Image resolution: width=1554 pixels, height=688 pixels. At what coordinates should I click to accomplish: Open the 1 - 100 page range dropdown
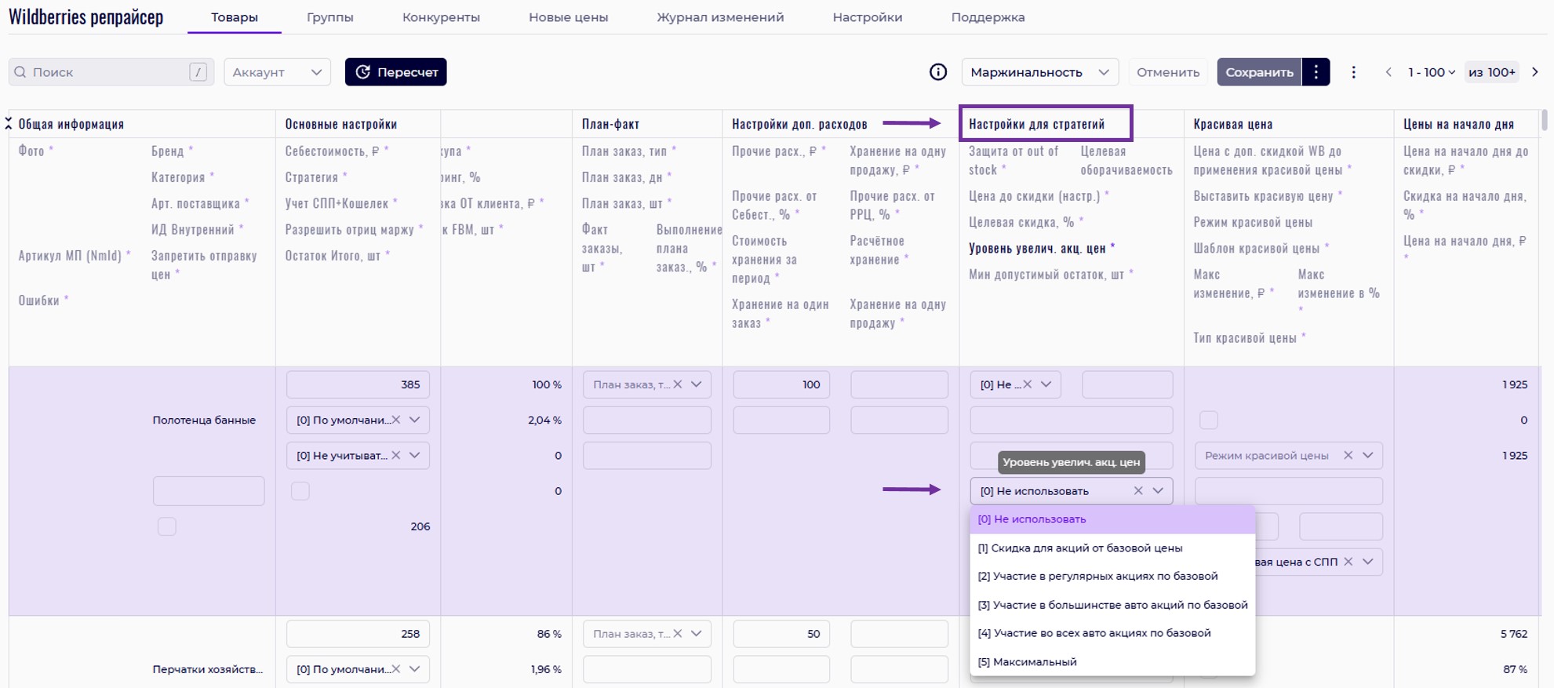1431,72
